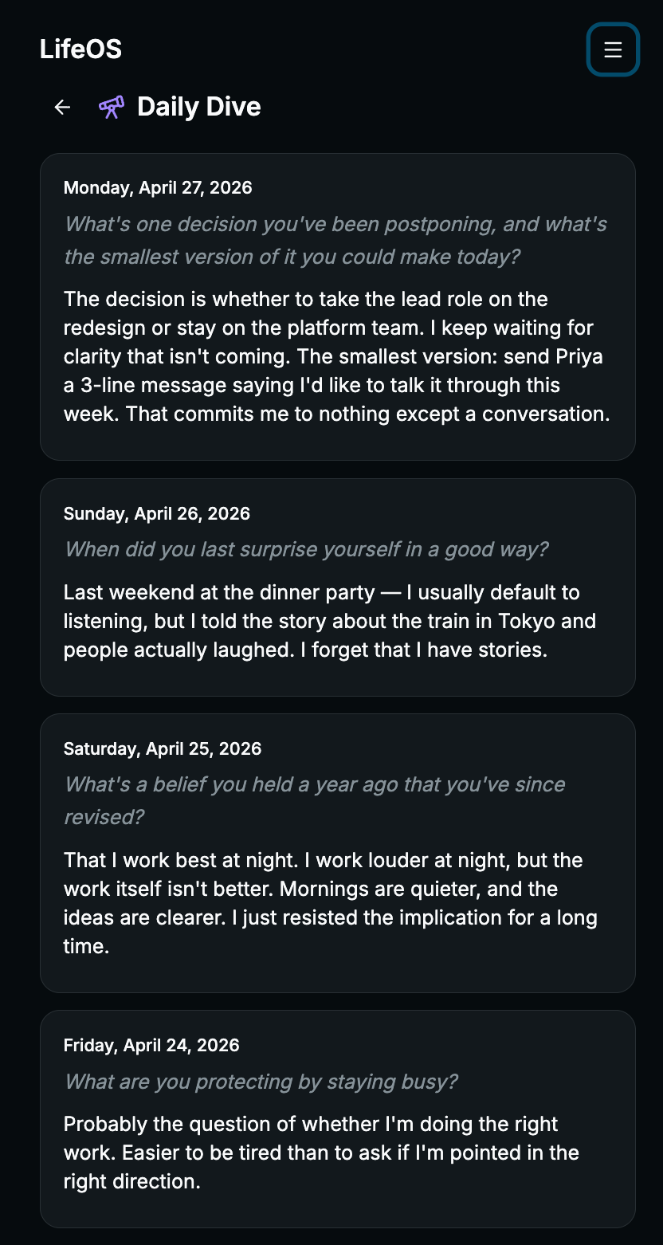Click the Sunday, April 26, 2026 date header
The image size is (663, 1245).
(x=157, y=513)
